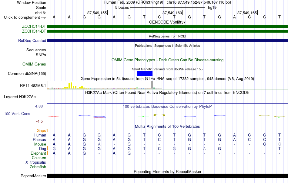The width and height of the screenshot is (288, 183).
Task: Click the 100 Vert. Cons label
Action: tap(17, 114)
